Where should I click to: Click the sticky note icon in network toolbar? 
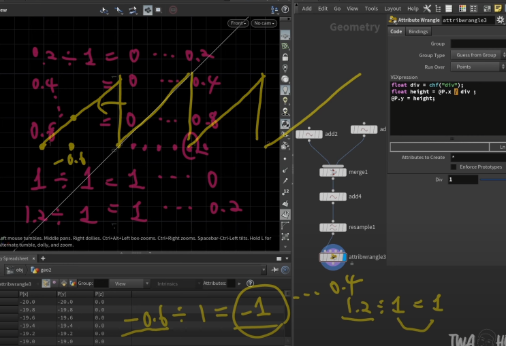(498, 9)
